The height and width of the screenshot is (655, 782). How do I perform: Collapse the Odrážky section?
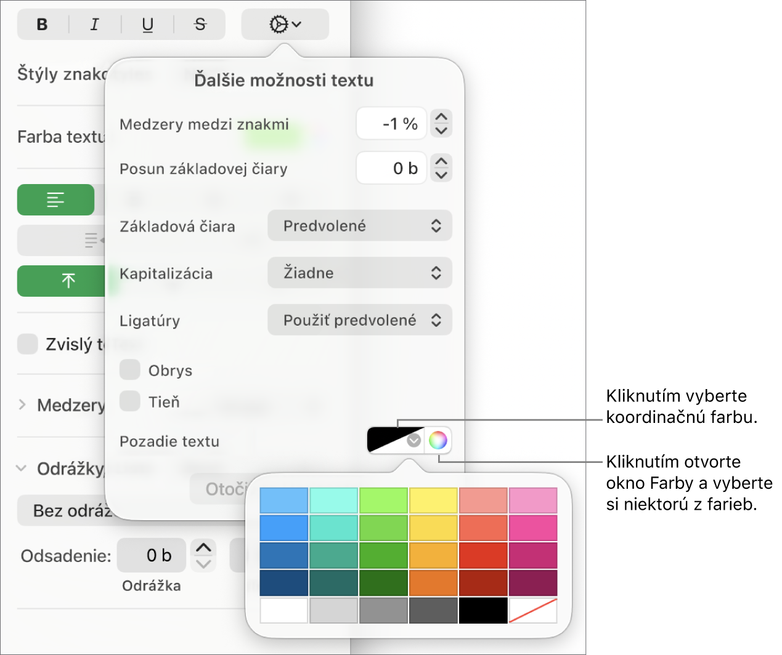[x=22, y=468]
